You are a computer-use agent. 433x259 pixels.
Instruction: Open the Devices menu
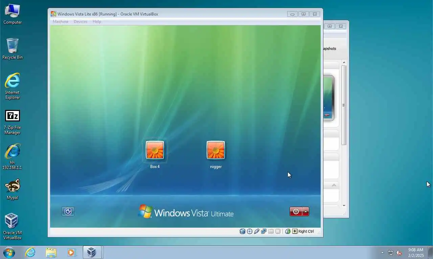81,22
